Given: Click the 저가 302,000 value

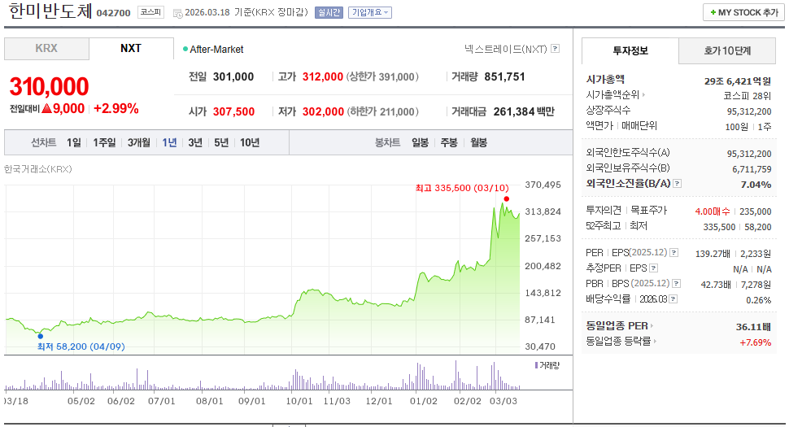Looking at the screenshot, I should pyautogui.click(x=323, y=111).
